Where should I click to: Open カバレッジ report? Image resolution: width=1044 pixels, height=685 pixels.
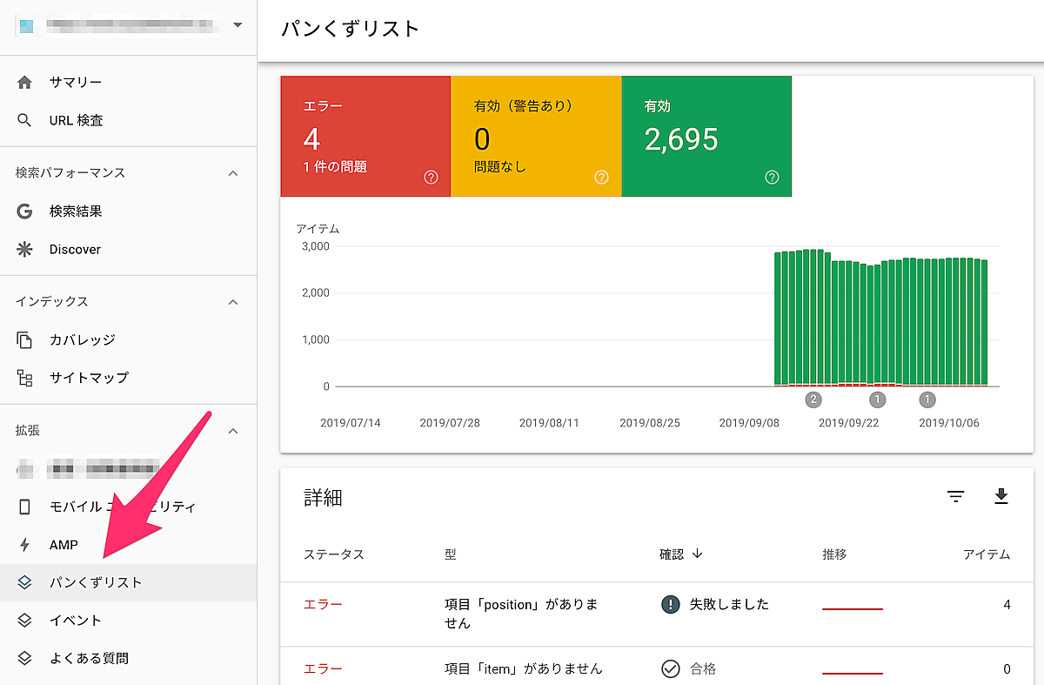[x=82, y=340]
